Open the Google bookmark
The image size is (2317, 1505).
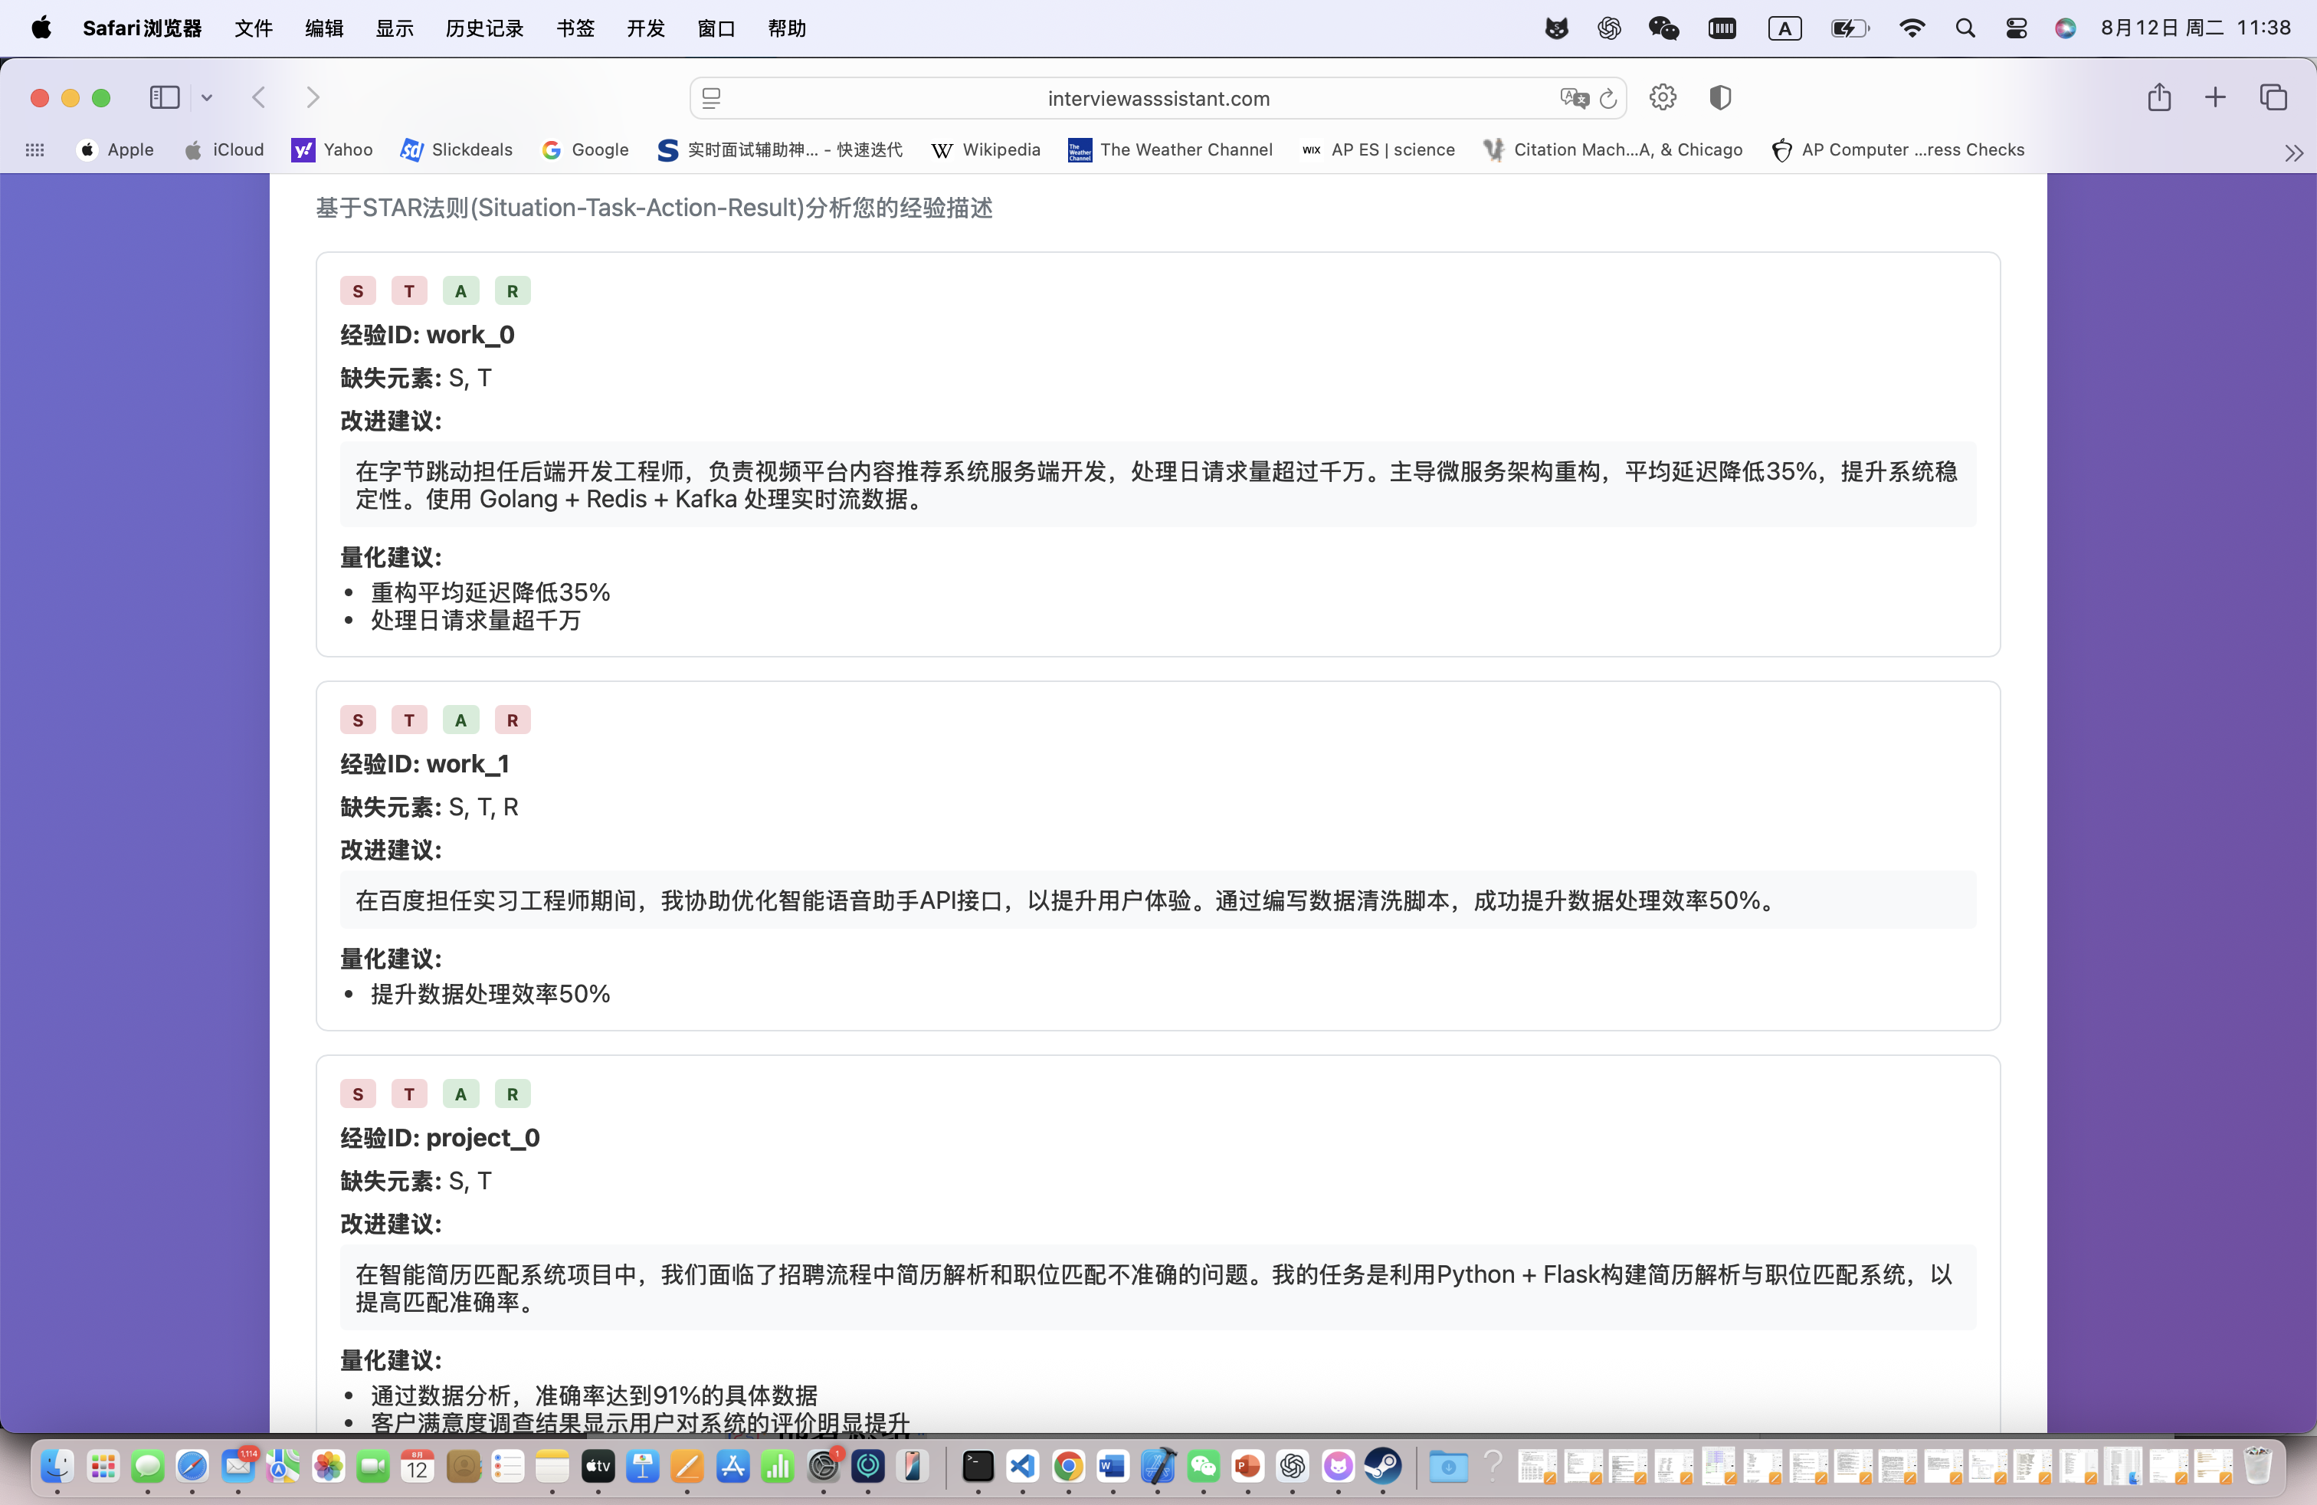click(585, 150)
